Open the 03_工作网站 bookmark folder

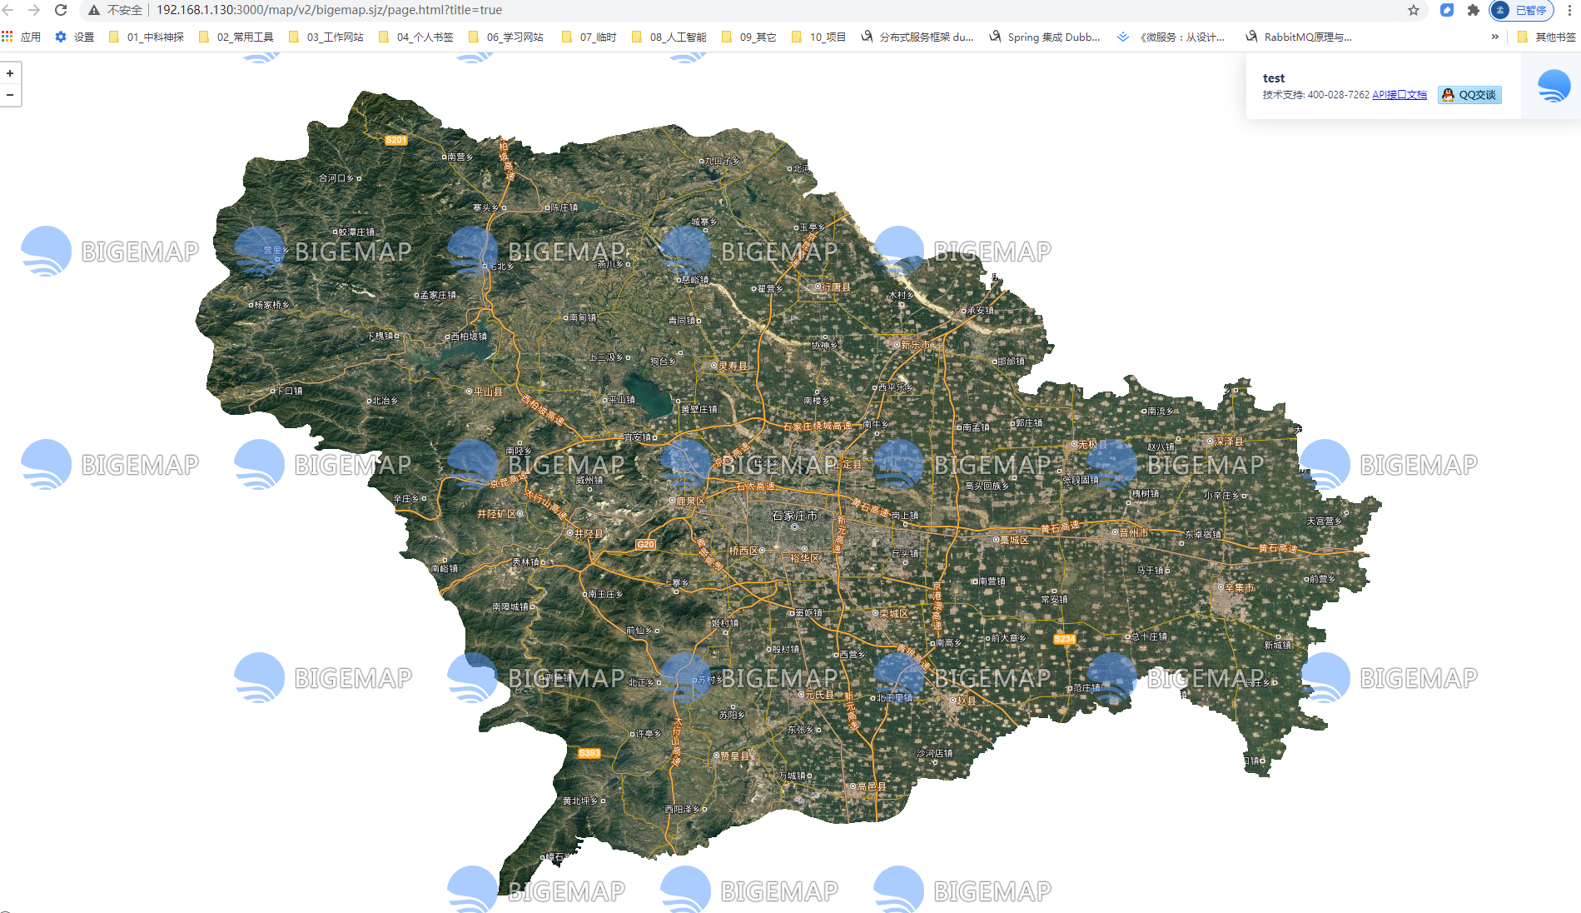[x=326, y=37]
